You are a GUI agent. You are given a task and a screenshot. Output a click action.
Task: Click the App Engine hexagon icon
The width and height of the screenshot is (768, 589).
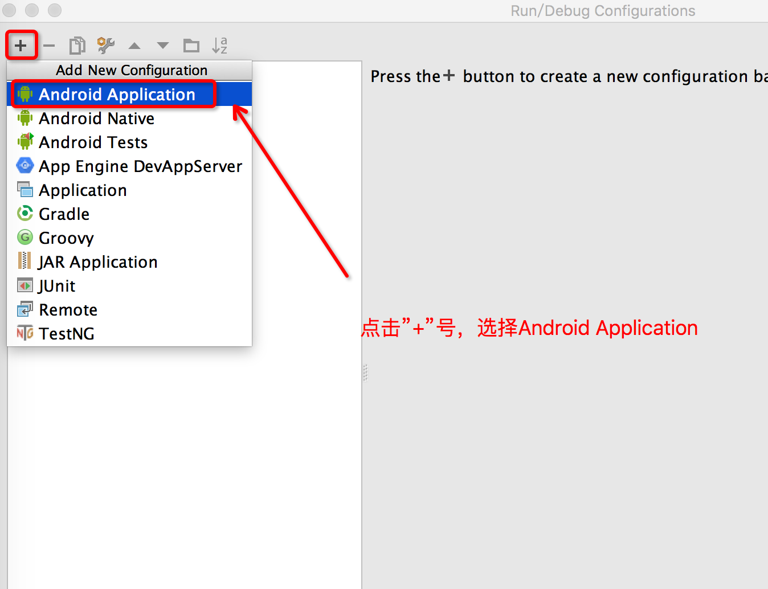(x=25, y=166)
